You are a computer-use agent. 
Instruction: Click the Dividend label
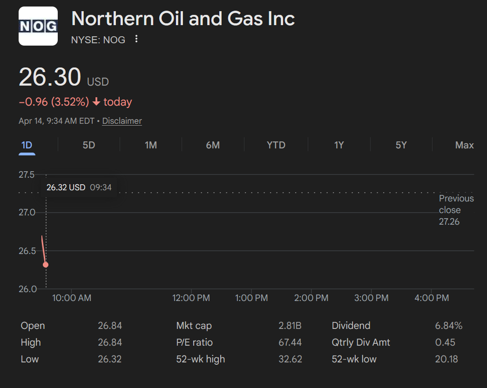pyautogui.click(x=351, y=326)
